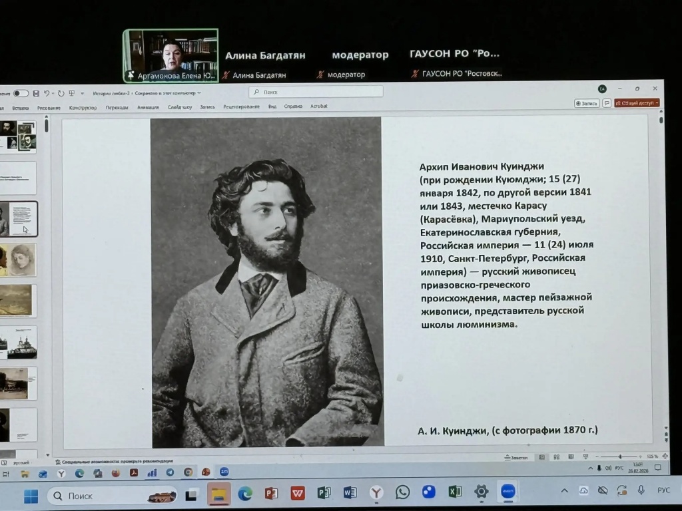Click the zoom slider in status bar

click(619, 457)
